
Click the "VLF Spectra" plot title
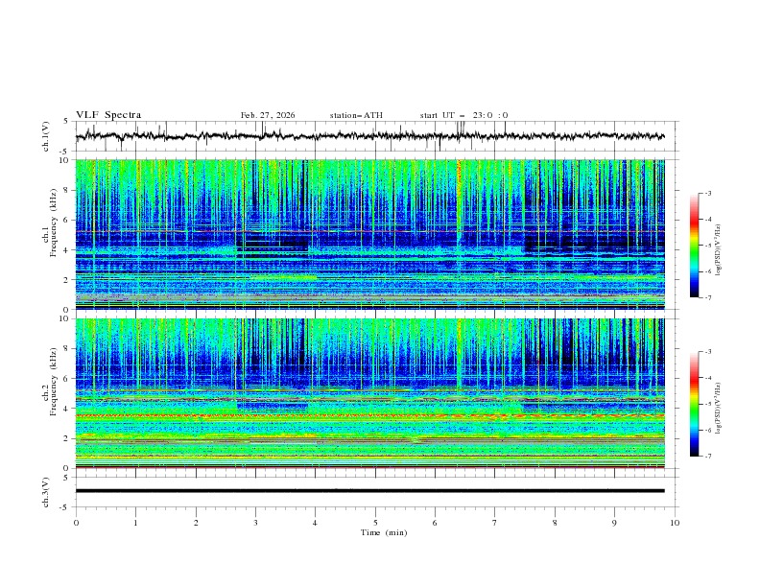pos(108,115)
